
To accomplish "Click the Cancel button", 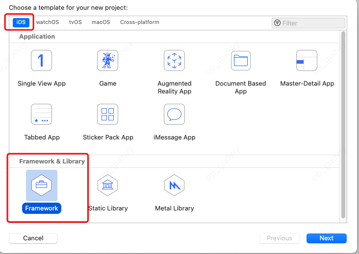I will pos(33,238).
